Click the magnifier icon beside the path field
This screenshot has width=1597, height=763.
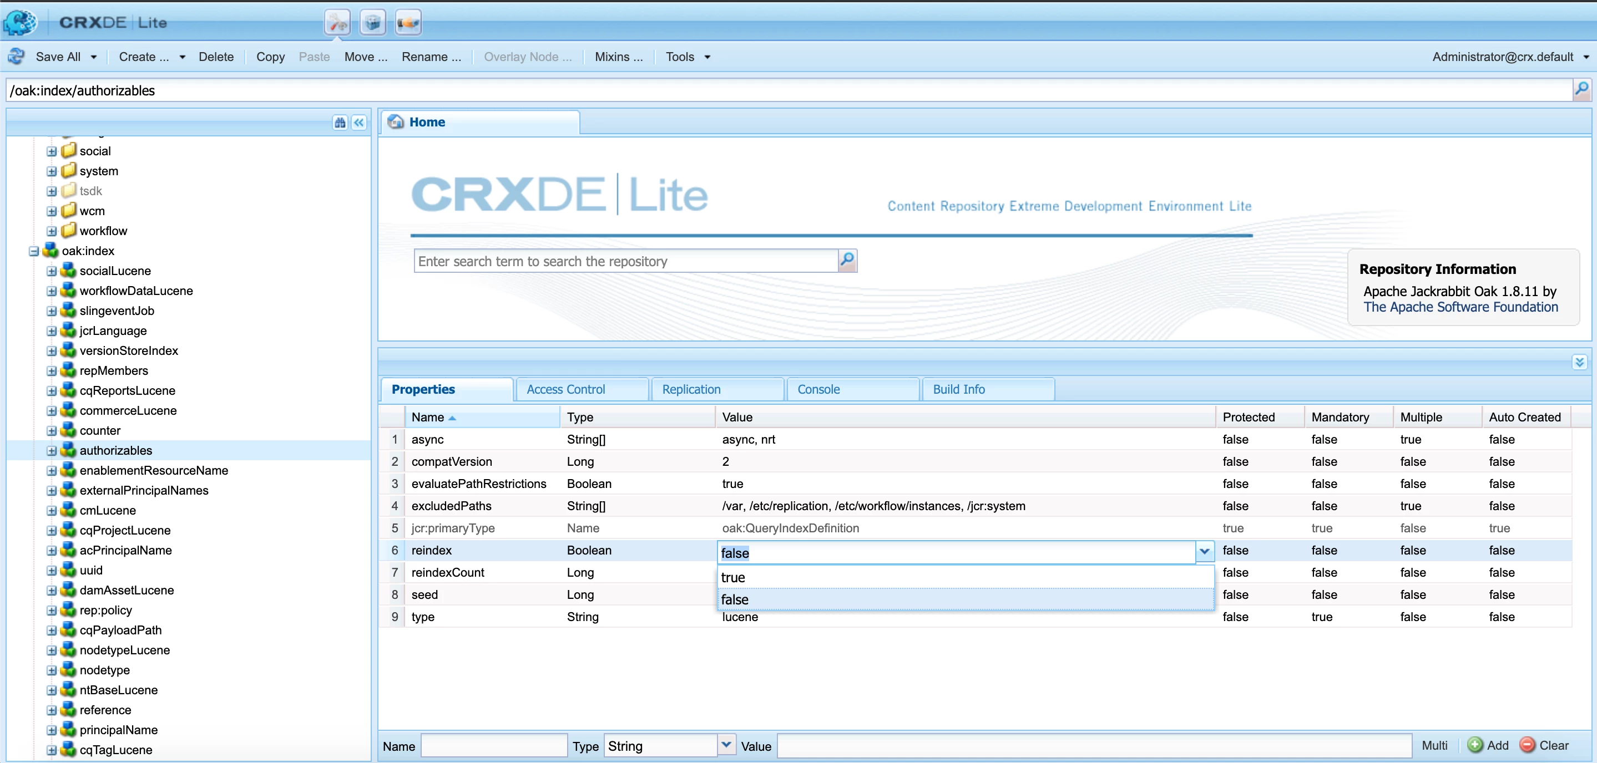(x=1581, y=89)
